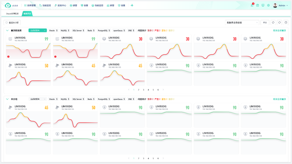The height and width of the screenshot is (164, 292).
Task: Switch to the Oracle实例 tab
Action: (x=12, y=14)
